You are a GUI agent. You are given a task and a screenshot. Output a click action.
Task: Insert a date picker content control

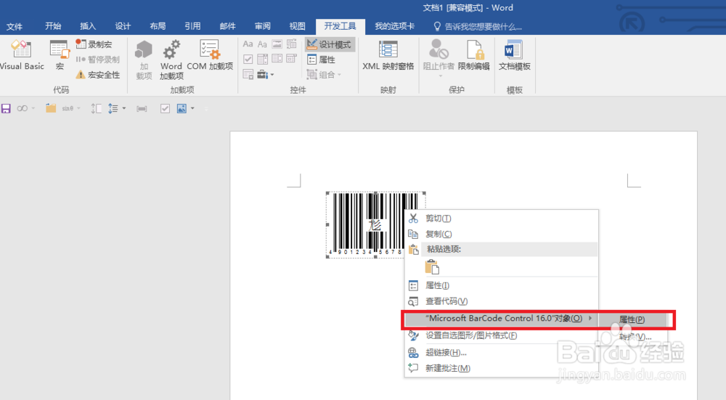291,59
